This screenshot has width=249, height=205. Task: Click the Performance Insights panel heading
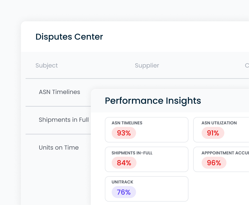click(153, 101)
